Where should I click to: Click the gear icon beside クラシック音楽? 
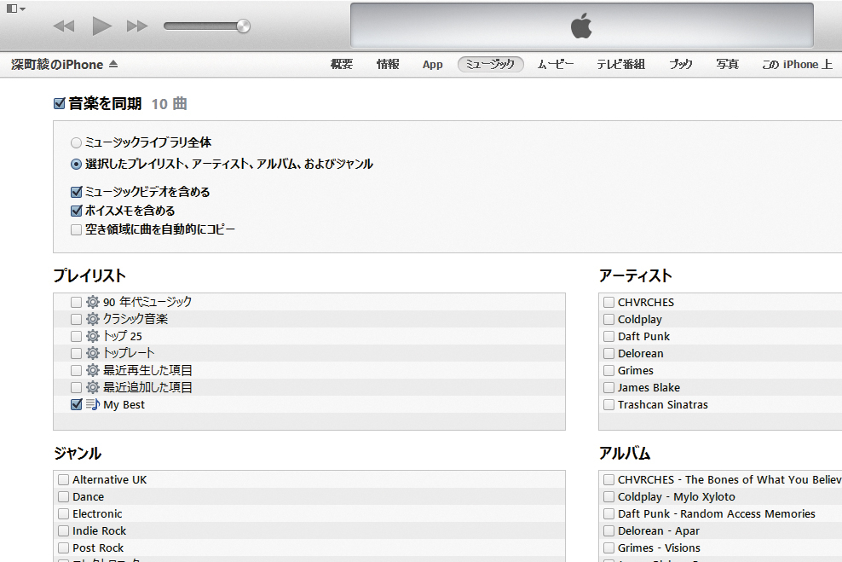93,319
